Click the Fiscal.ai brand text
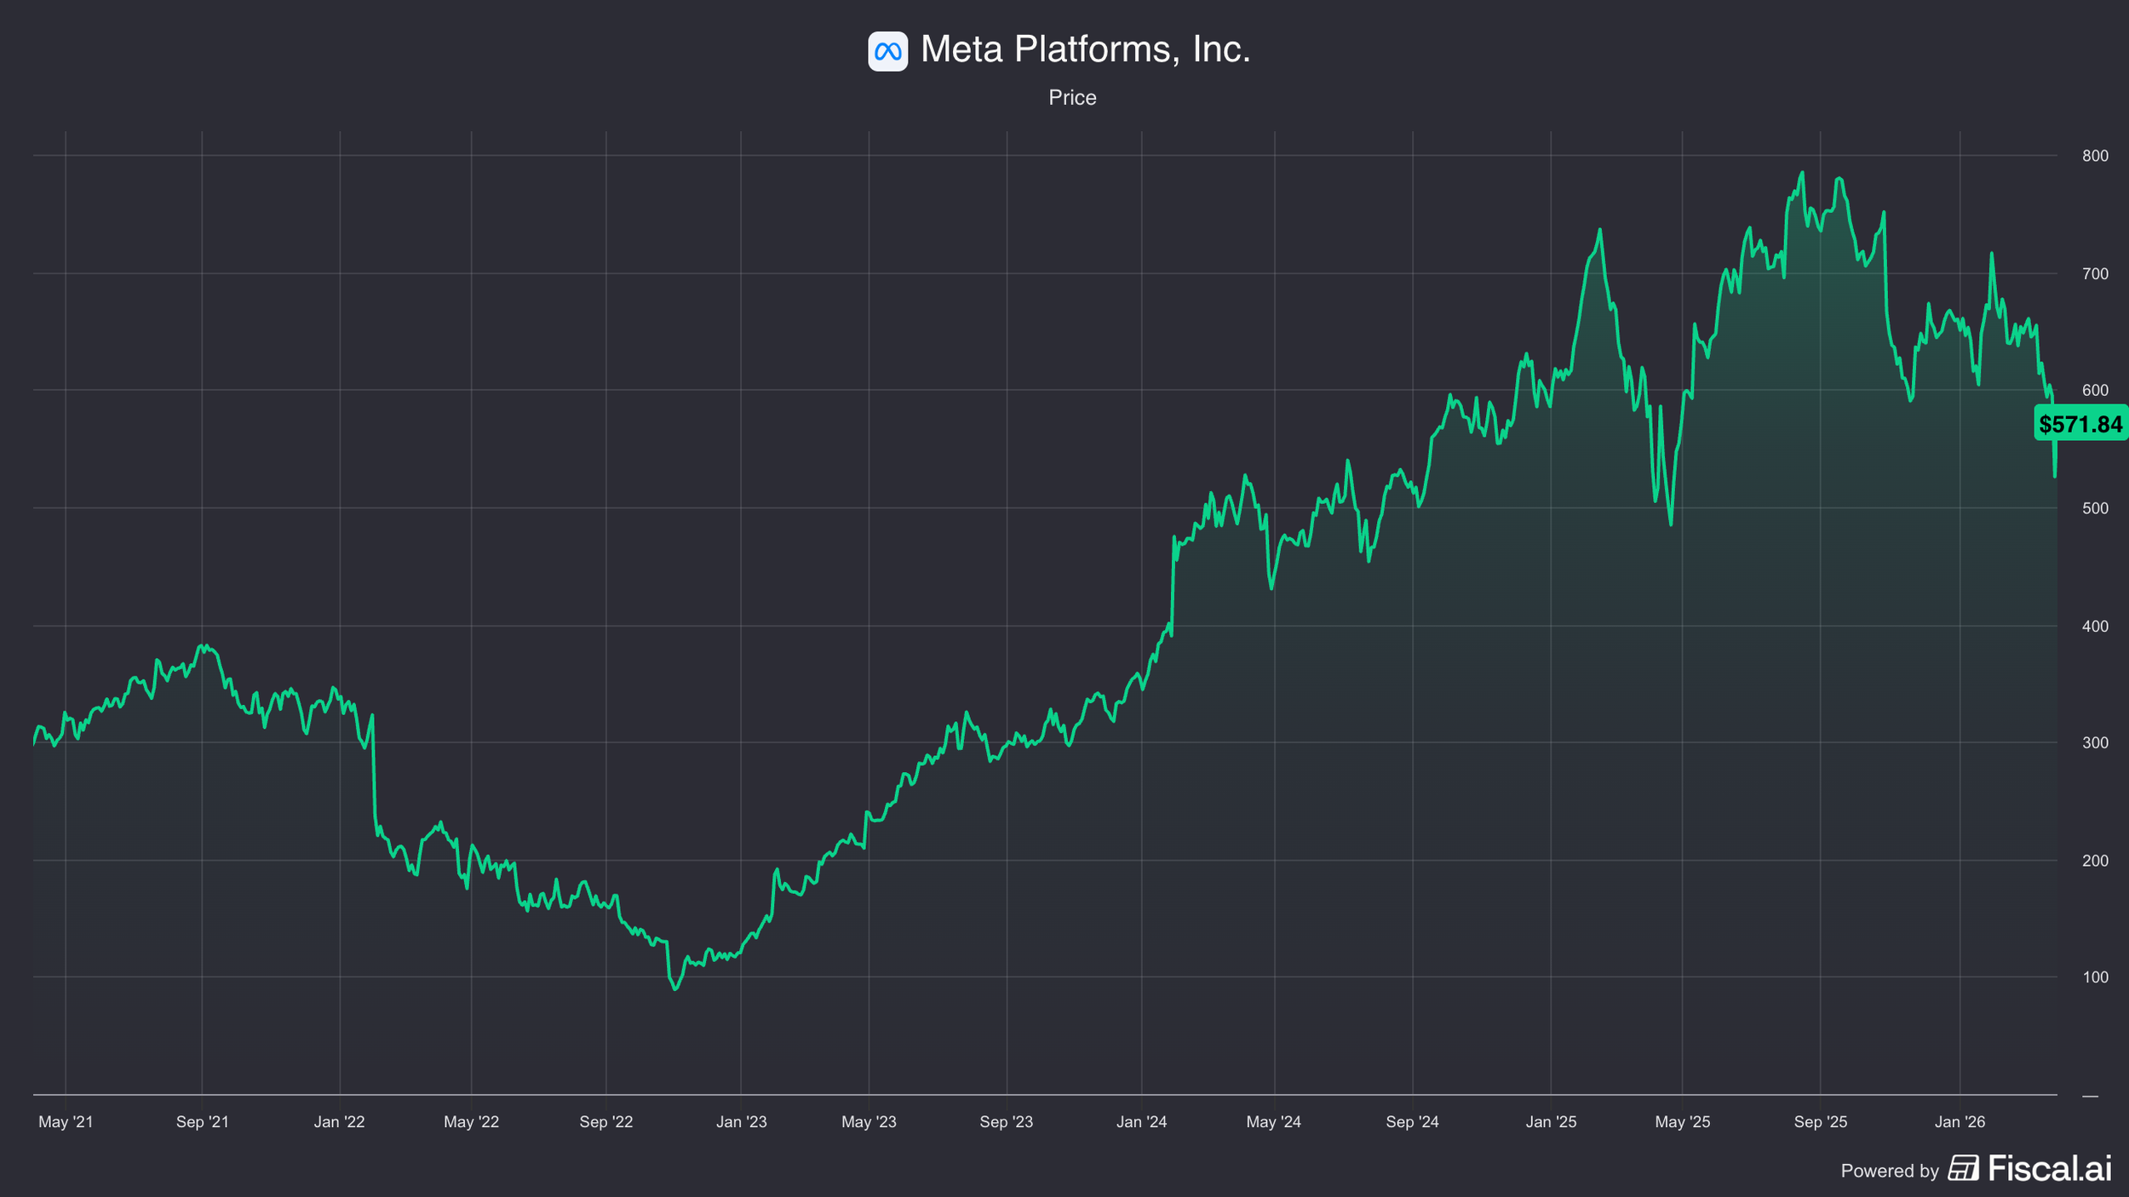 pos(2050,1168)
